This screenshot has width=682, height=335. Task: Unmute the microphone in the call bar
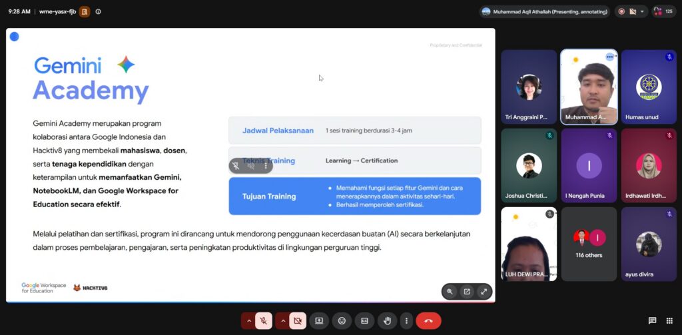264,321
